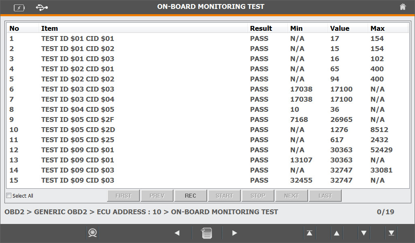
Task: Click the USB connection icon
Action: (42, 7)
